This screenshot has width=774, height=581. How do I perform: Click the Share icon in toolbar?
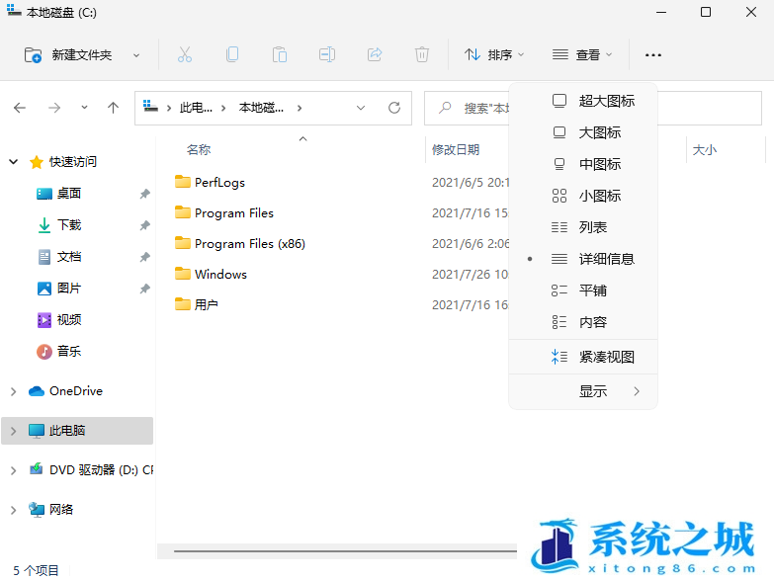point(375,54)
